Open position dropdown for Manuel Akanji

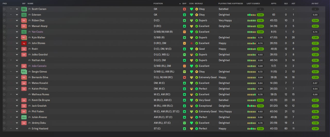coord(17,26)
